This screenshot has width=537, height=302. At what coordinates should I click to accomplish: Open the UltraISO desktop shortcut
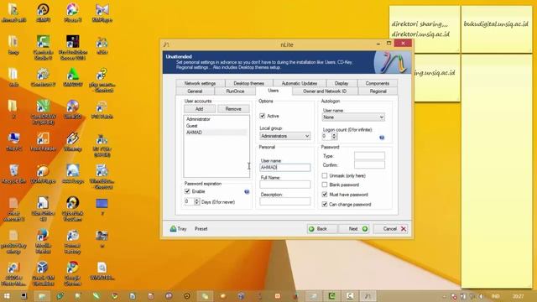[73, 110]
